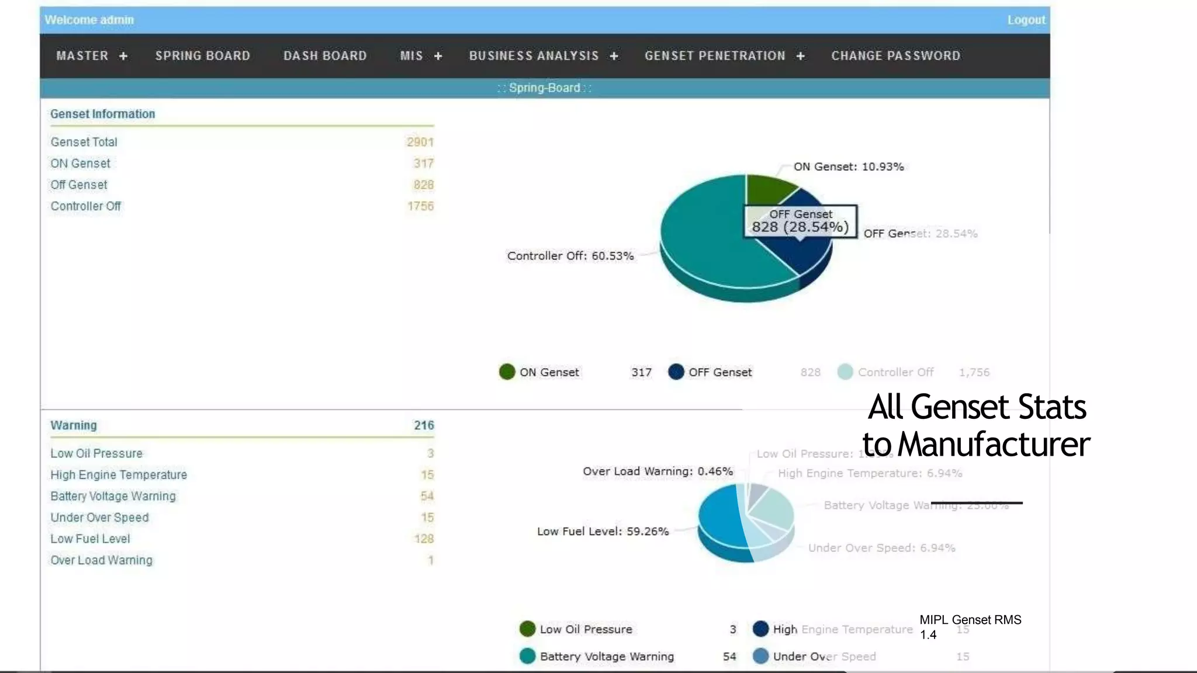Expand the MASTER menu plus icon

pyautogui.click(x=123, y=56)
